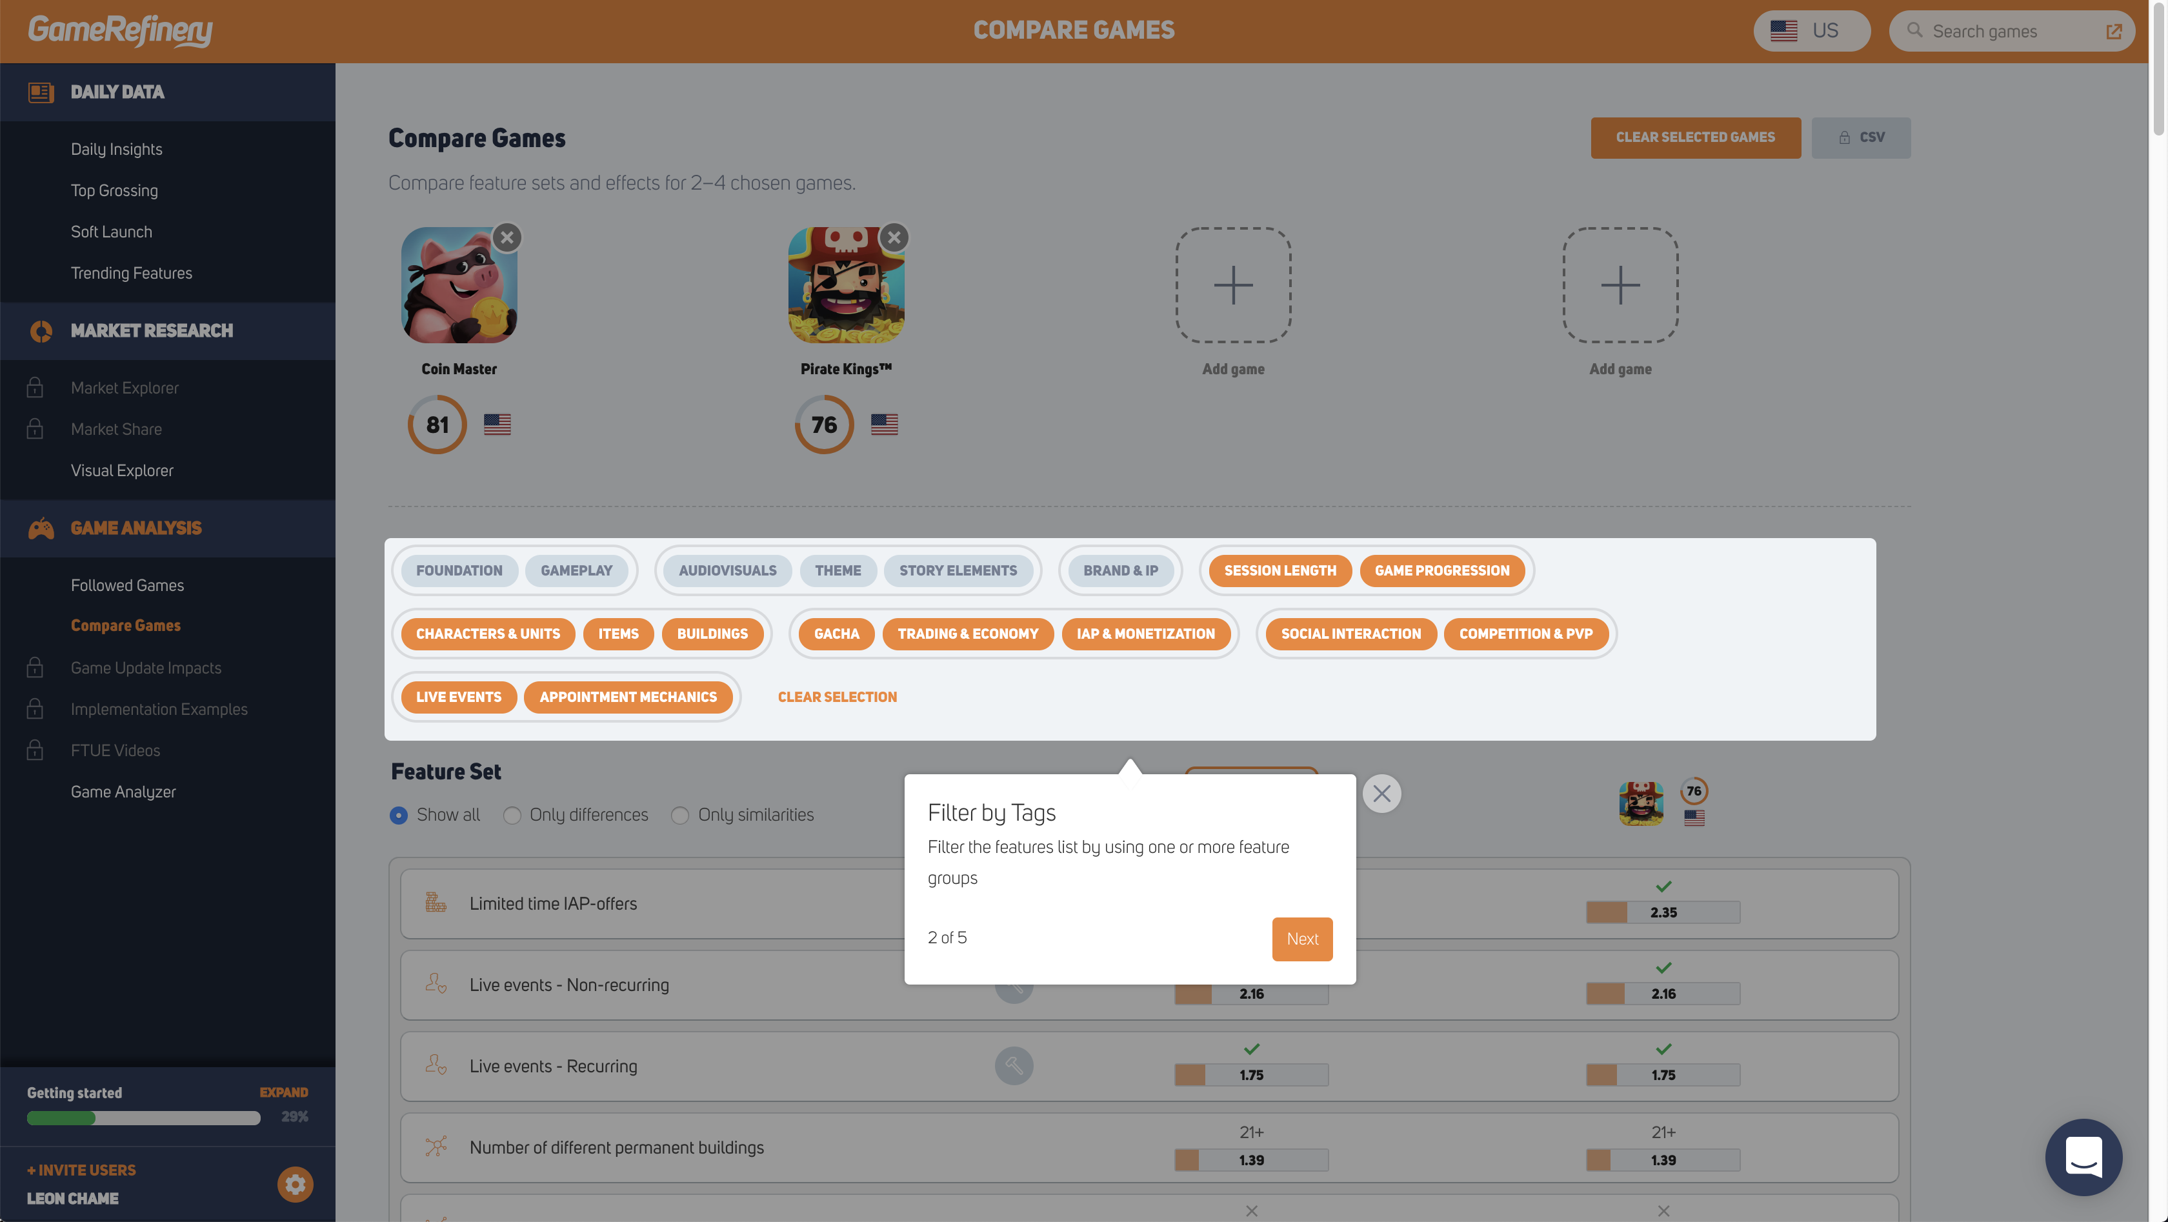2168x1222 pixels.
Task: Click the Clear Selected Games button
Action: [1695, 137]
